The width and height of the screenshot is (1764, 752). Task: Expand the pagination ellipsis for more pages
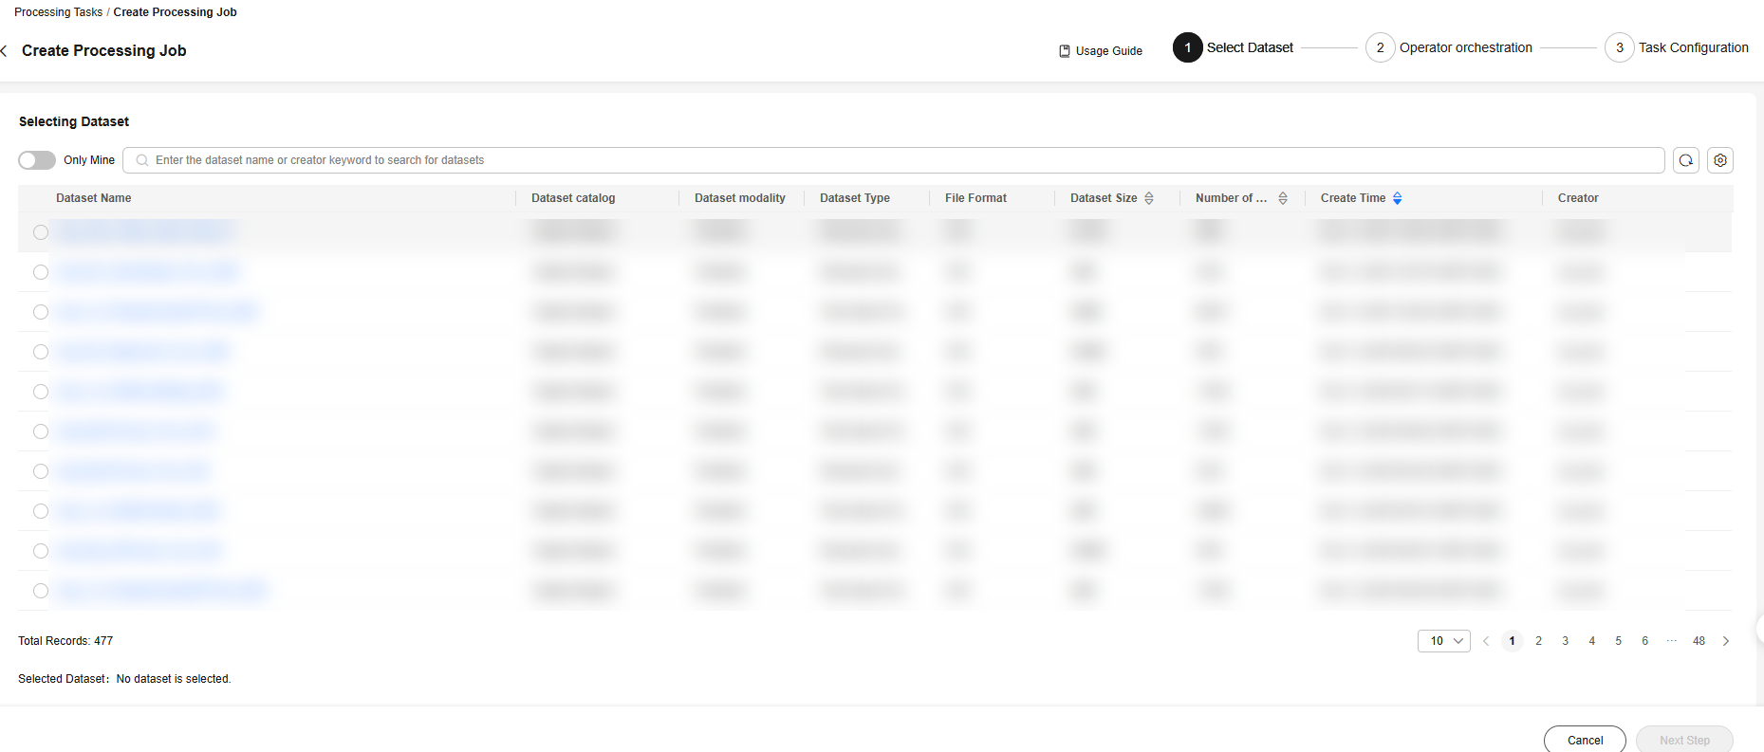1672,641
